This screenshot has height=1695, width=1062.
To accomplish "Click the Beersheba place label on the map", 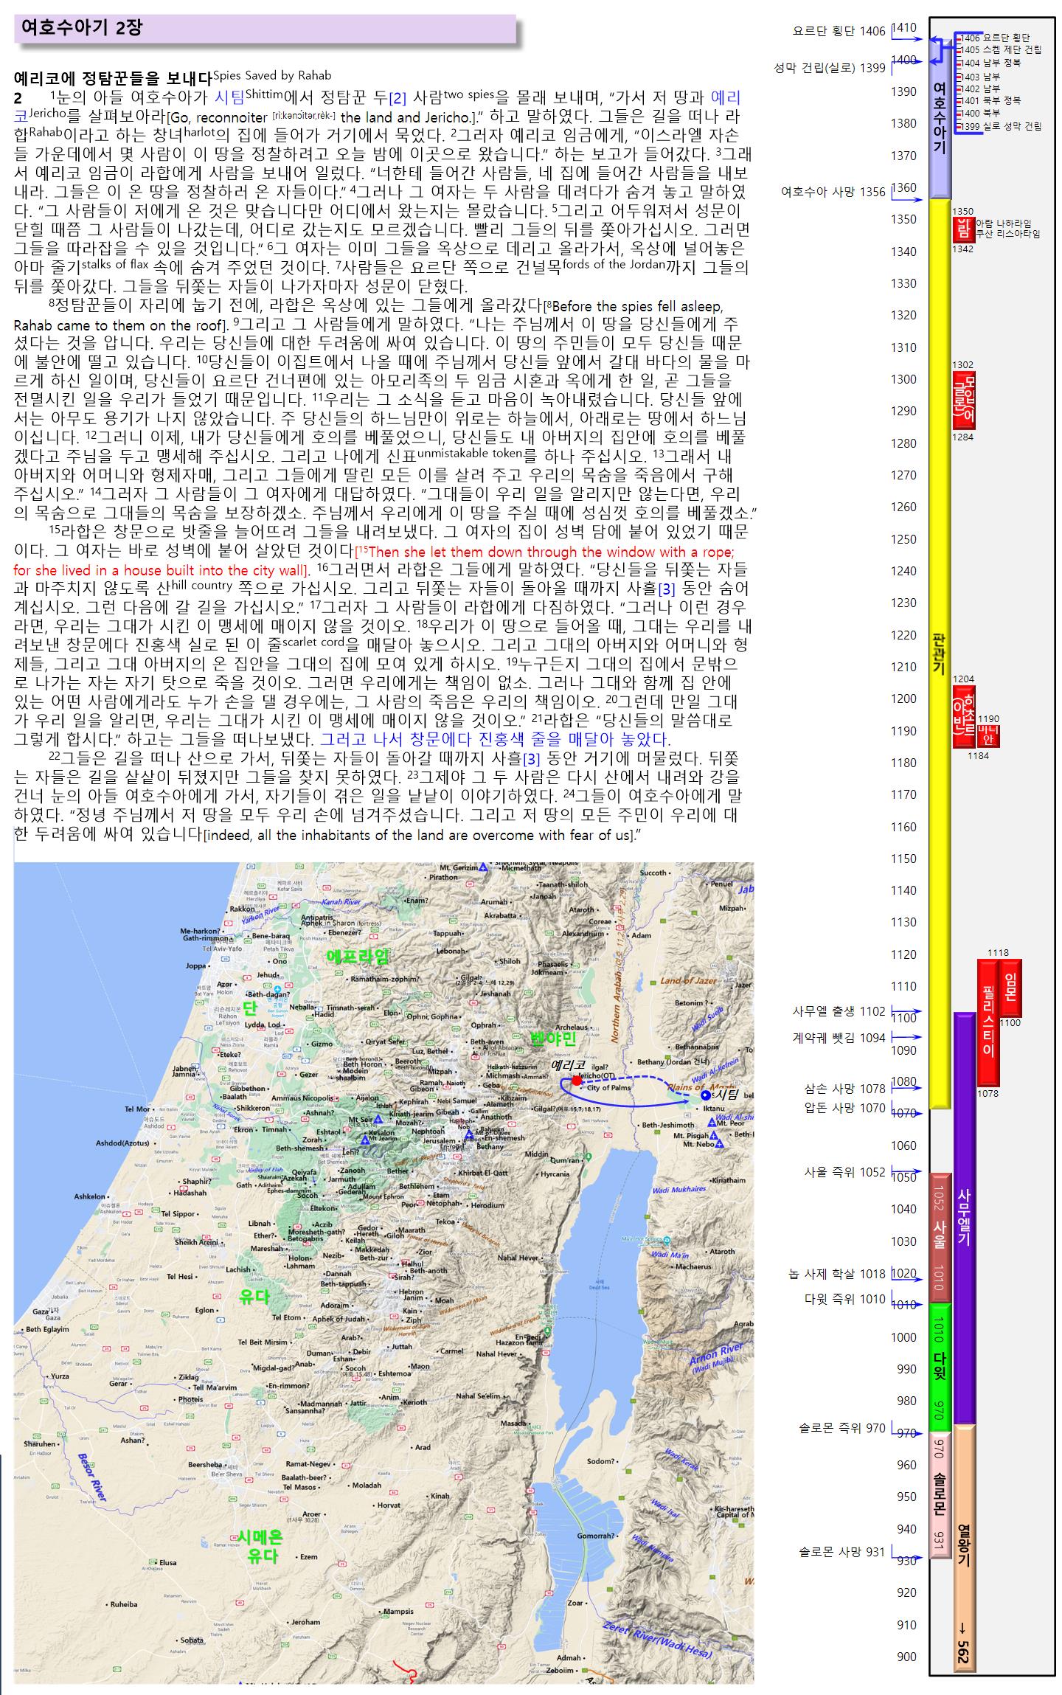I will [x=206, y=1464].
